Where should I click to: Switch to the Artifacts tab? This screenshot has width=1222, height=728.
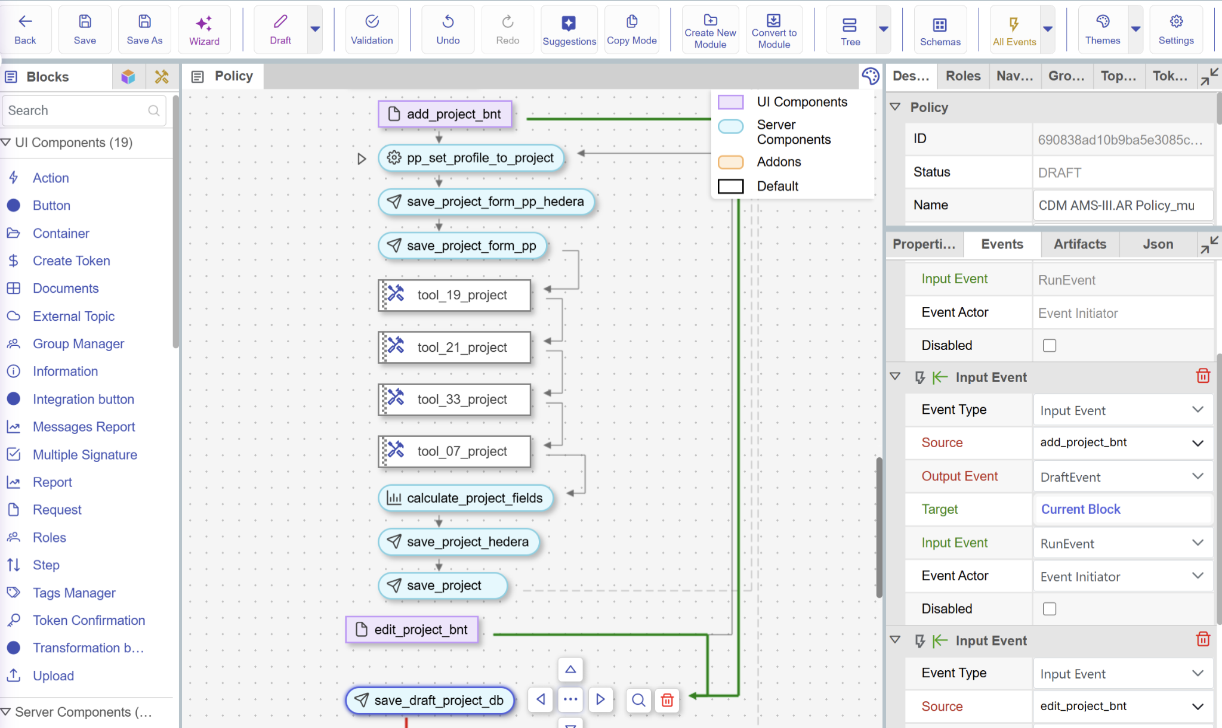pos(1079,244)
